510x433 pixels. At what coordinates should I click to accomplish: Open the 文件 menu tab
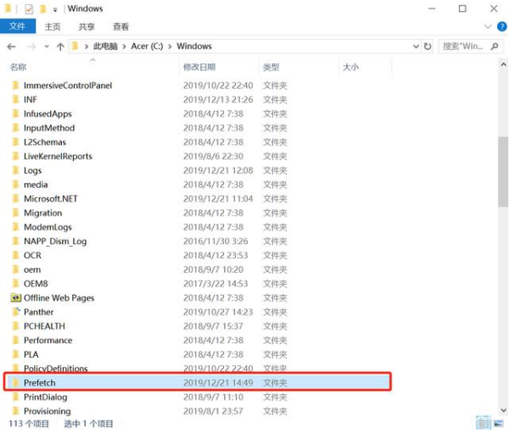(x=18, y=26)
